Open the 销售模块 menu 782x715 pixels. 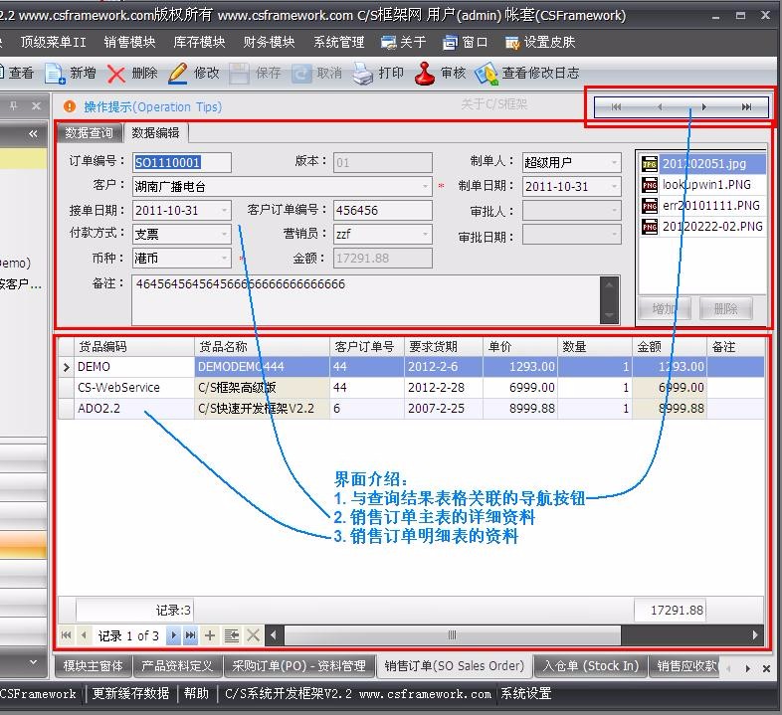(129, 43)
